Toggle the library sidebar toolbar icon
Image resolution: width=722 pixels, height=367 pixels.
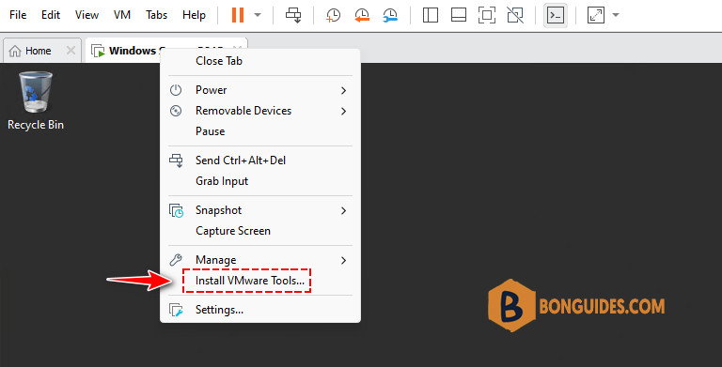430,15
